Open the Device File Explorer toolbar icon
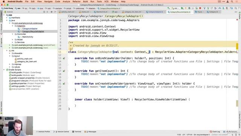The height and width of the screenshot is (136, 241). 231,8
